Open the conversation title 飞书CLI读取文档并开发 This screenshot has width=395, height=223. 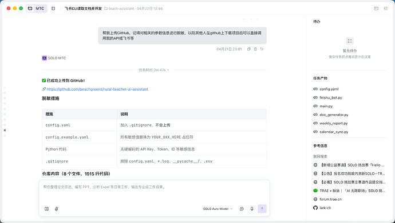tap(83, 9)
